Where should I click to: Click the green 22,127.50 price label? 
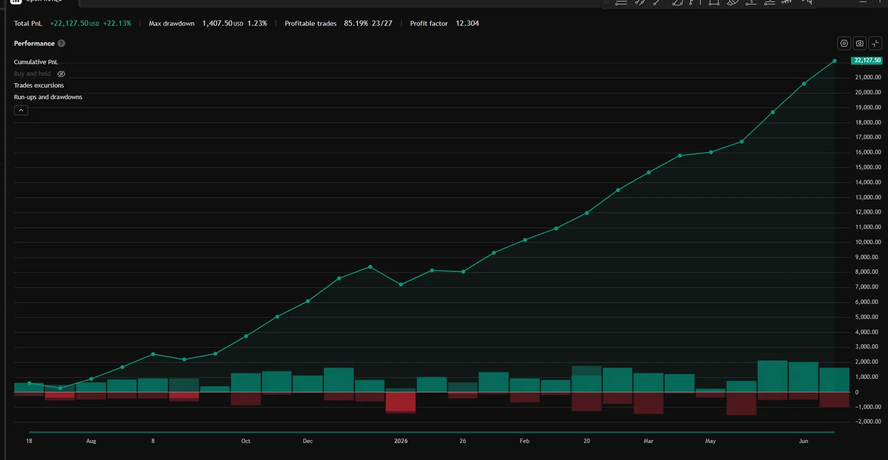tap(867, 60)
